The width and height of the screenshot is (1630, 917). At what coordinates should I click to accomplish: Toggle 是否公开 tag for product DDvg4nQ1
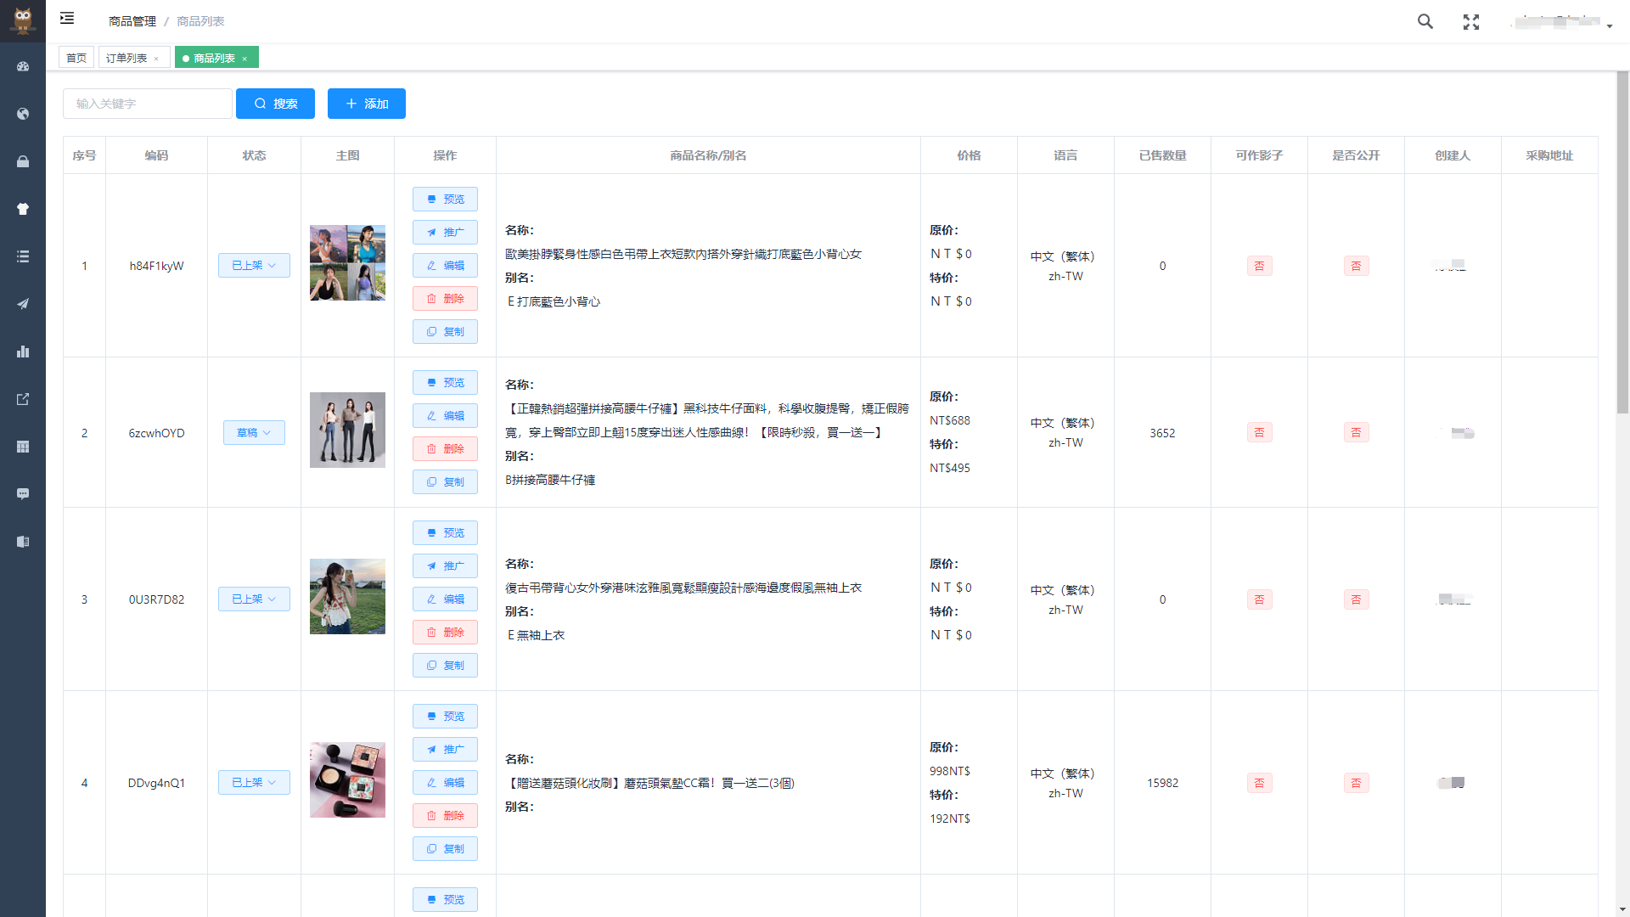(1356, 783)
